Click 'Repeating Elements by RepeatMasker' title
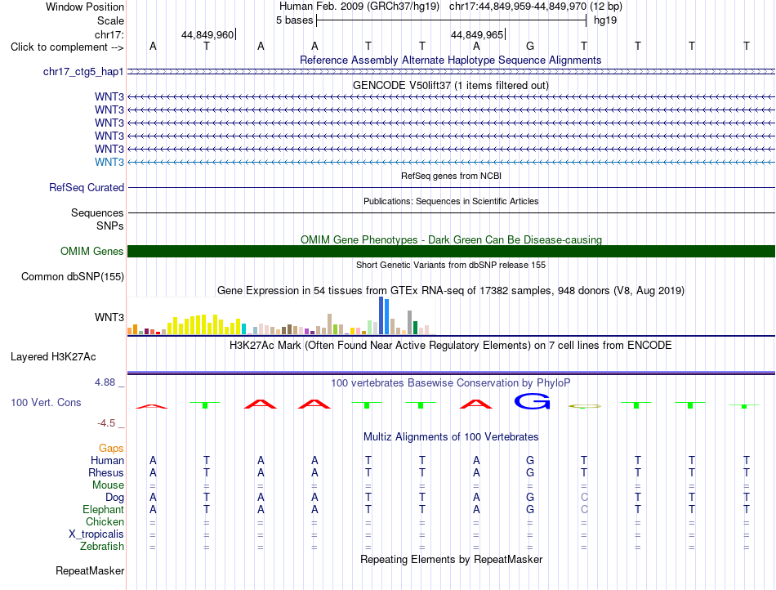Image resolution: width=776 pixels, height=590 pixels. 451,559
